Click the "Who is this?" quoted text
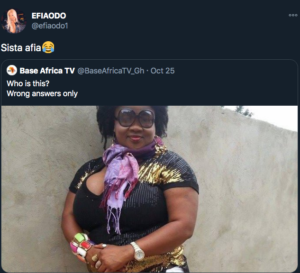 (28, 83)
